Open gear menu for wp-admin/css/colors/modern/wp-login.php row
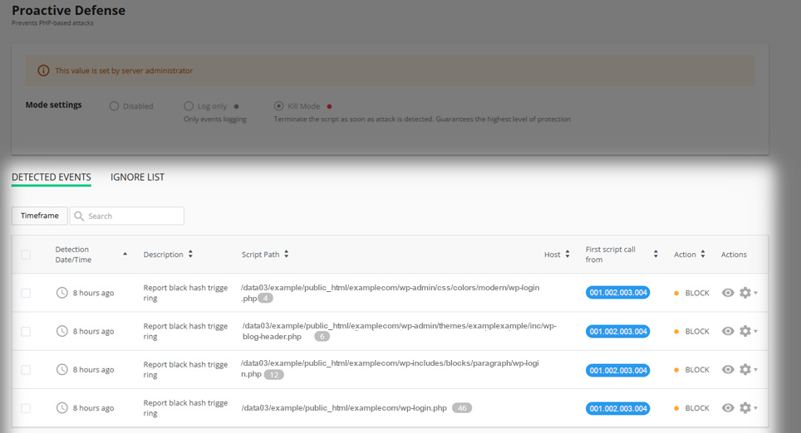This screenshot has height=433, width=801. pos(748,293)
